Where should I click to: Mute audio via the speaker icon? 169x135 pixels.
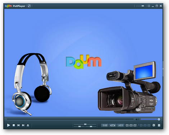(x=137, y=119)
